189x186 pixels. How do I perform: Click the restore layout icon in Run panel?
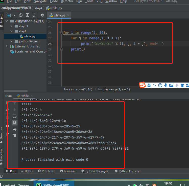[7, 126]
